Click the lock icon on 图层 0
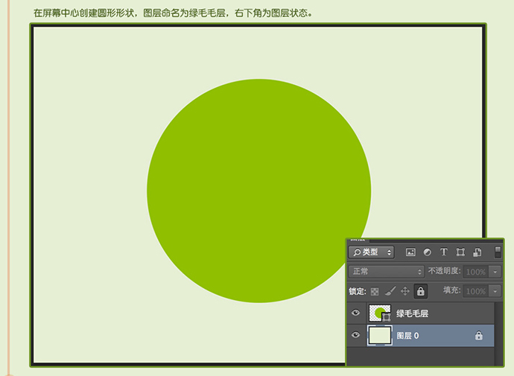This screenshot has height=376, width=514. click(479, 336)
